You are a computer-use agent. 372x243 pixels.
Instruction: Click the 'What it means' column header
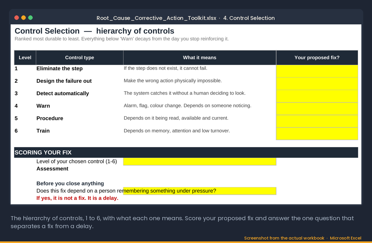(x=200, y=58)
